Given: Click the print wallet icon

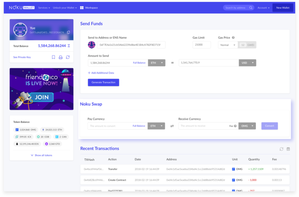Looking at the screenshot, I should tap(61, 57).
